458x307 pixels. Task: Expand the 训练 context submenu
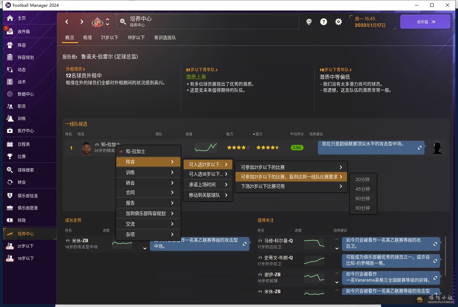click(148, 172)
